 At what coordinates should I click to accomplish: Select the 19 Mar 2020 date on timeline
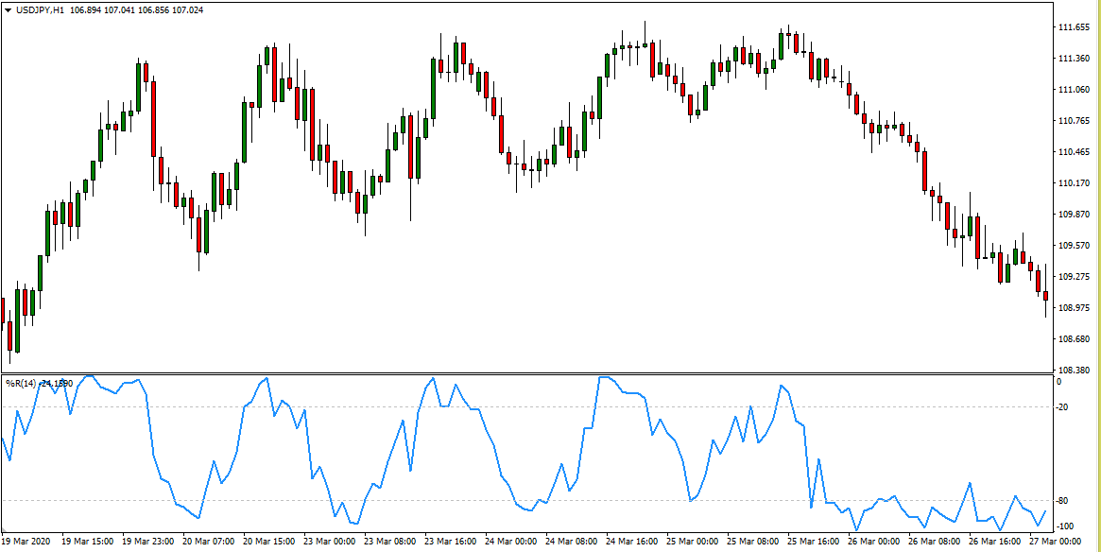tap(28, 543)
